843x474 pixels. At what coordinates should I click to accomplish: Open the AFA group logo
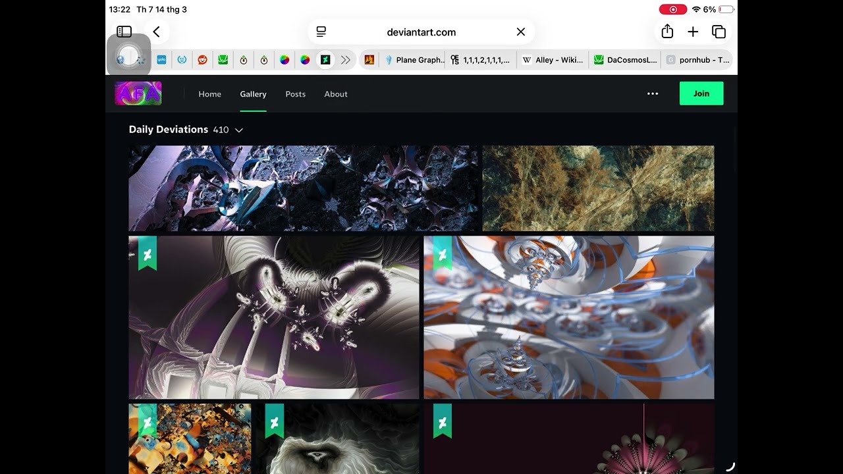(138, 93)
